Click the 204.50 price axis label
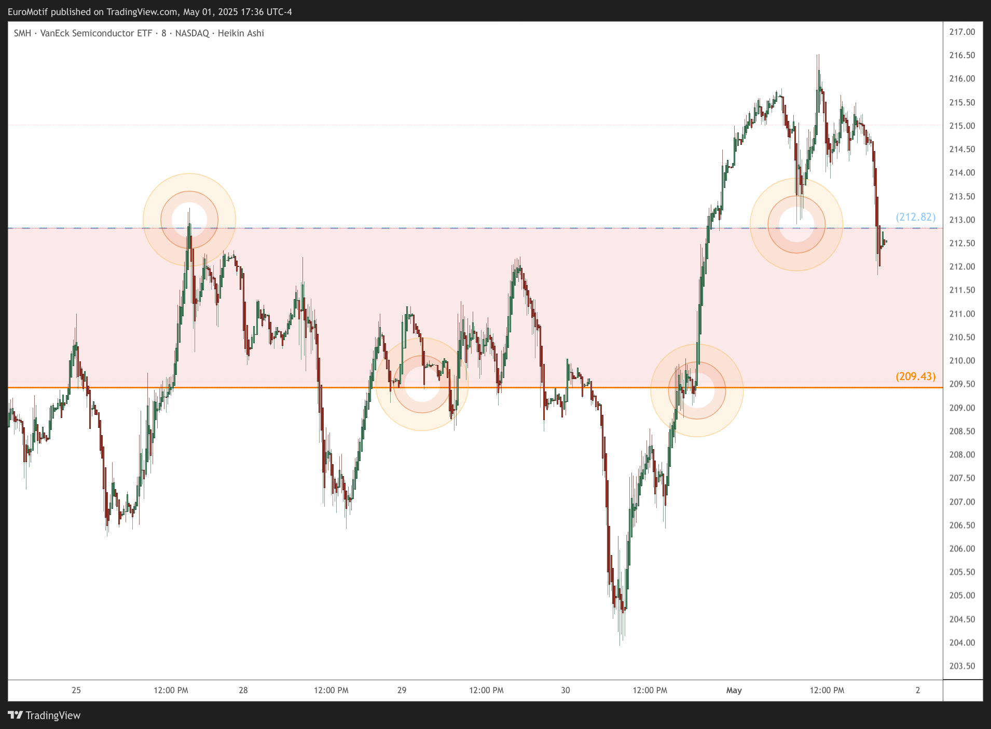991x729 pixels. click(962, 619)
